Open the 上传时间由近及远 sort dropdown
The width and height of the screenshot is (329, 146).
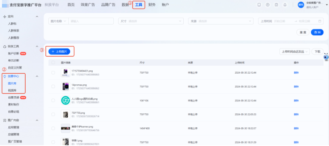pos(295,51)
